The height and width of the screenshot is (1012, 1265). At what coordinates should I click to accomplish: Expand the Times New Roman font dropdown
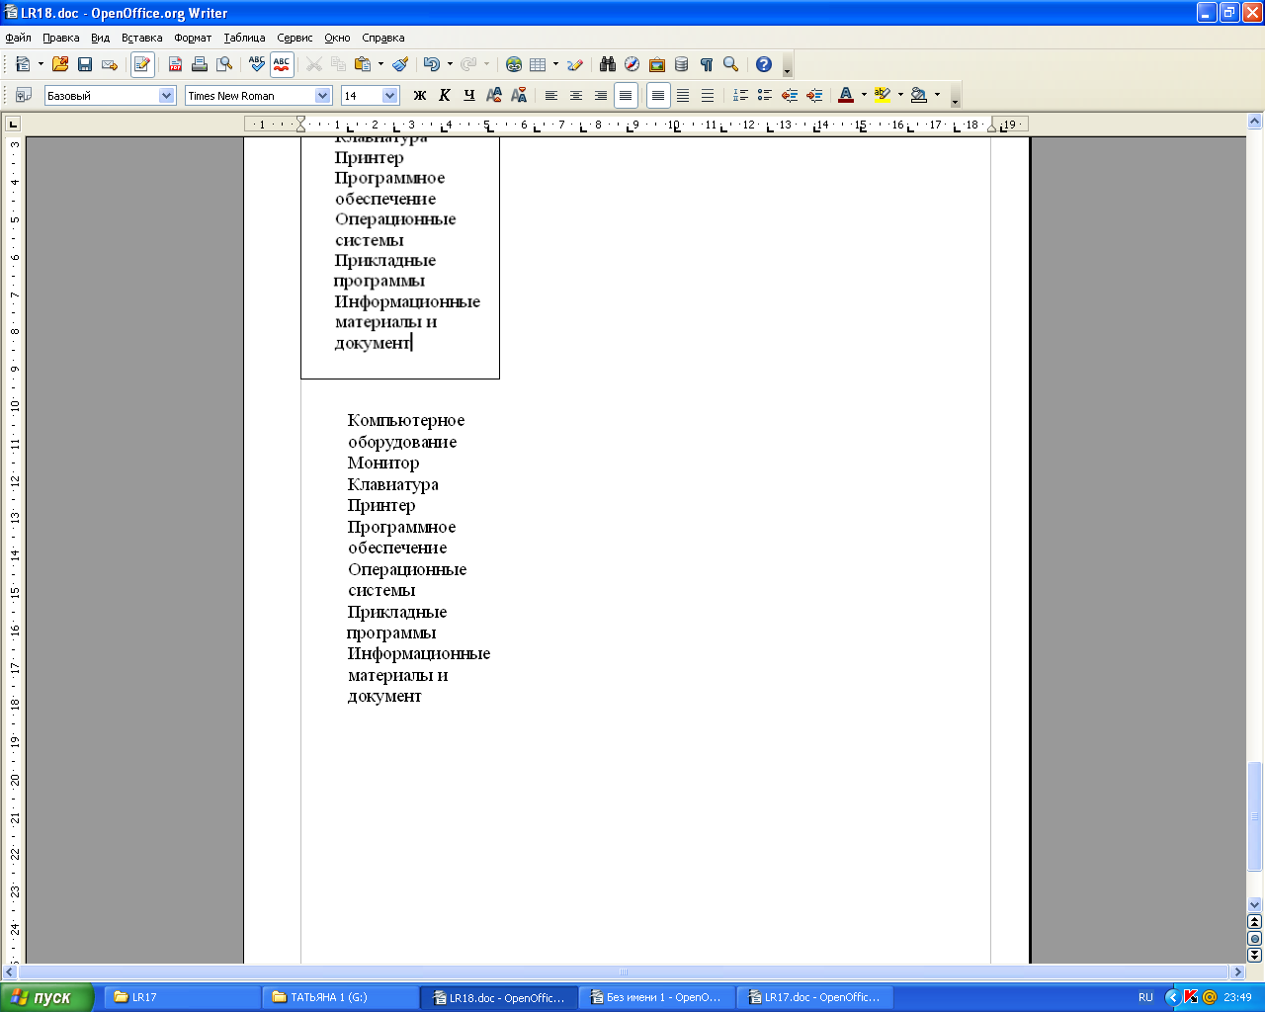pyautogui.click(x=323, y=96)
